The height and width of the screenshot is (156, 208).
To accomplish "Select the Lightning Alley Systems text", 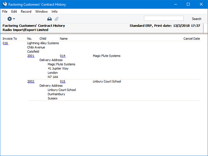I will pyautogui.click(x=43, y=43).
